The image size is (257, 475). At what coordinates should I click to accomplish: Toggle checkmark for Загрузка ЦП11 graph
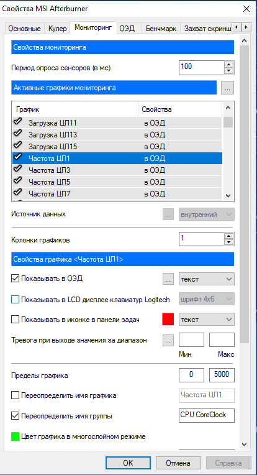click(x=18, y=122)
